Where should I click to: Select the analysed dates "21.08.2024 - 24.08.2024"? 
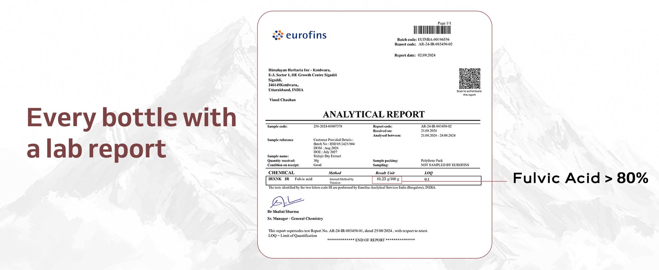tap(438, 136)
